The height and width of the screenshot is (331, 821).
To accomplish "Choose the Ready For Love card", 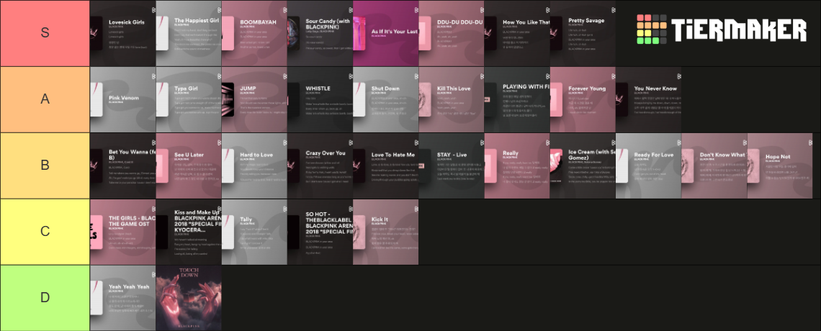I will [649, 165].
